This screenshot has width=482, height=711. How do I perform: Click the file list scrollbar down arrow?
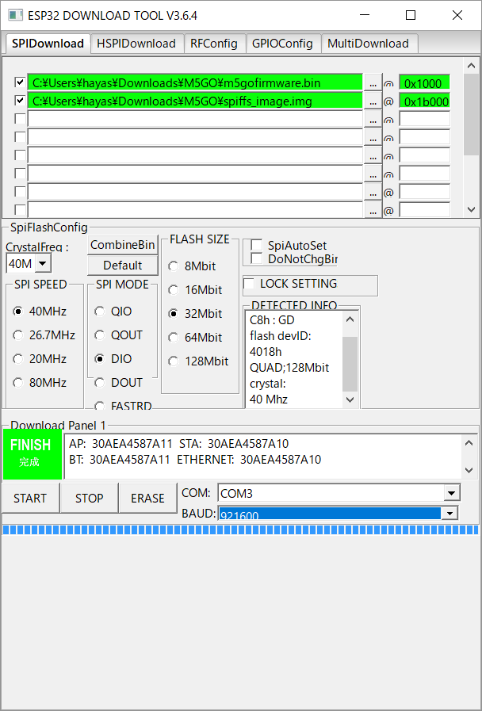(x=471, y=209)
